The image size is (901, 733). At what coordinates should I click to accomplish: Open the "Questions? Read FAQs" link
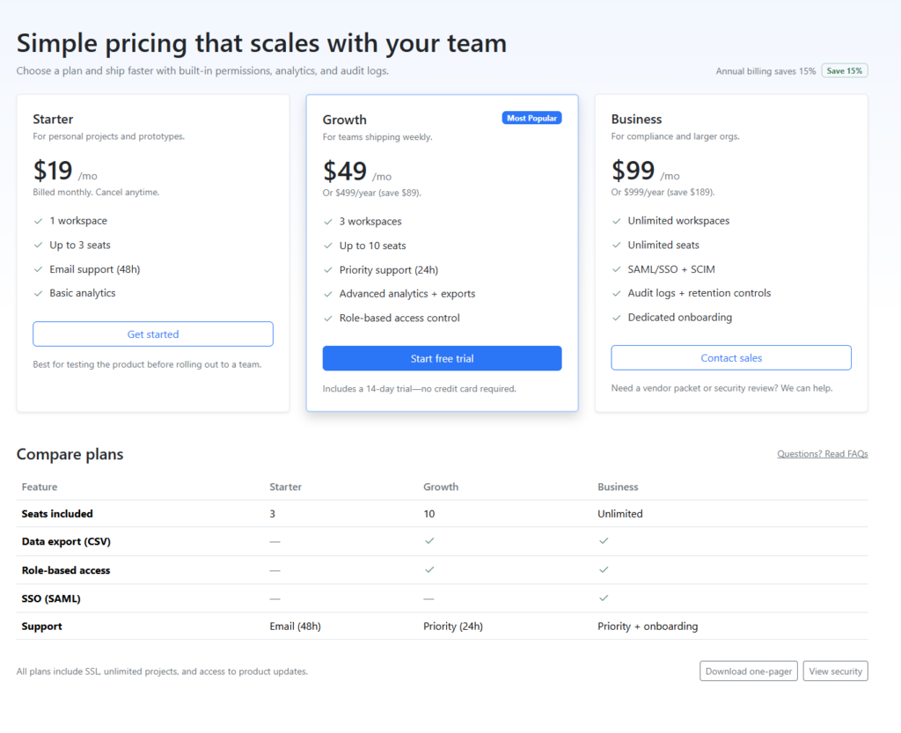click(822, 454)
